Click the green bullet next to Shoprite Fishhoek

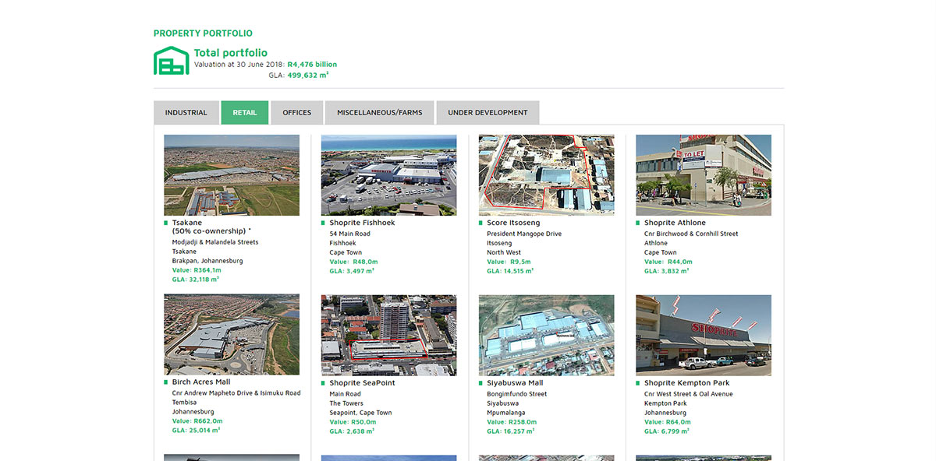coord(323,222)
